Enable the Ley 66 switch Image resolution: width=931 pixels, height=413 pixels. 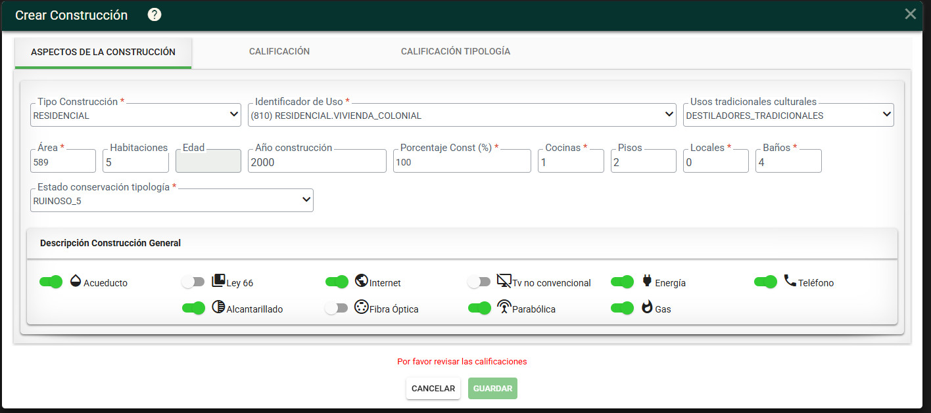point(193,282)
